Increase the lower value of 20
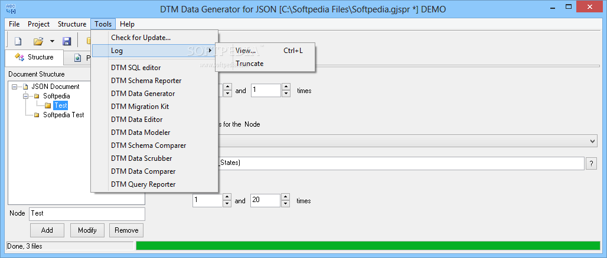This screenshot has height=258, width=607. [x=286, y=197]
